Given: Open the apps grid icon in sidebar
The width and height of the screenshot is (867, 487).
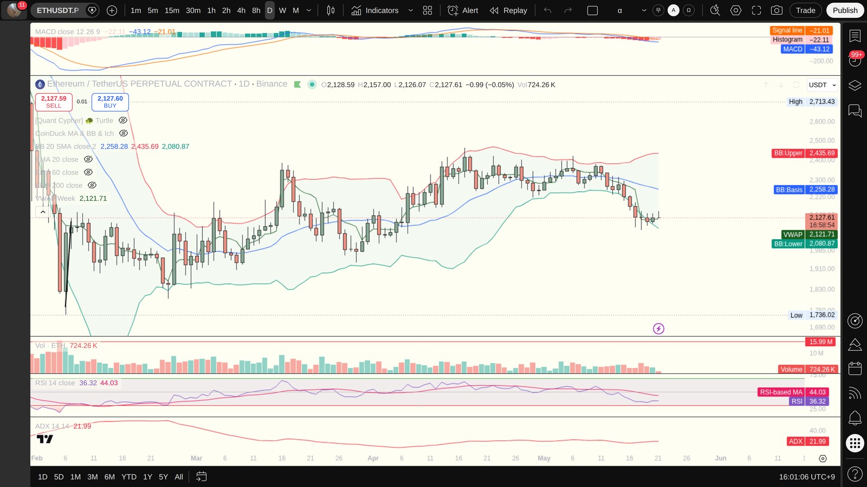Looking at the screenshot, I should point(855,443).
